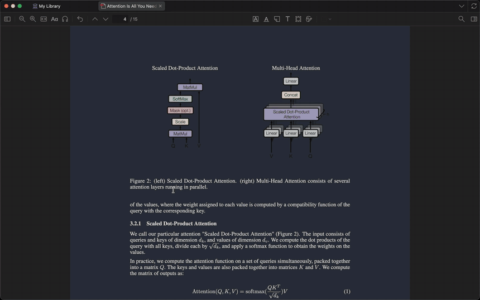Open the Aa appearance settings
The height and width of the screenshot is (300, 480).
[x=54, y=19]
